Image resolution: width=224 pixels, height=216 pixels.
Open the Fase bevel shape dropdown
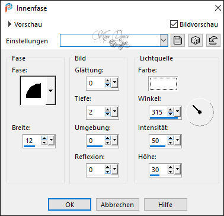(51, 91)
